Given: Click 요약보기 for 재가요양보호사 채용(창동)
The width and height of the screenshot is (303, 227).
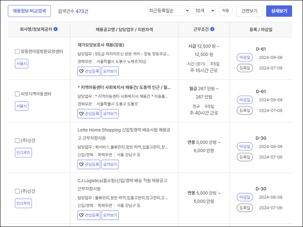Looking at the screenshot, I should pos(110,71).
